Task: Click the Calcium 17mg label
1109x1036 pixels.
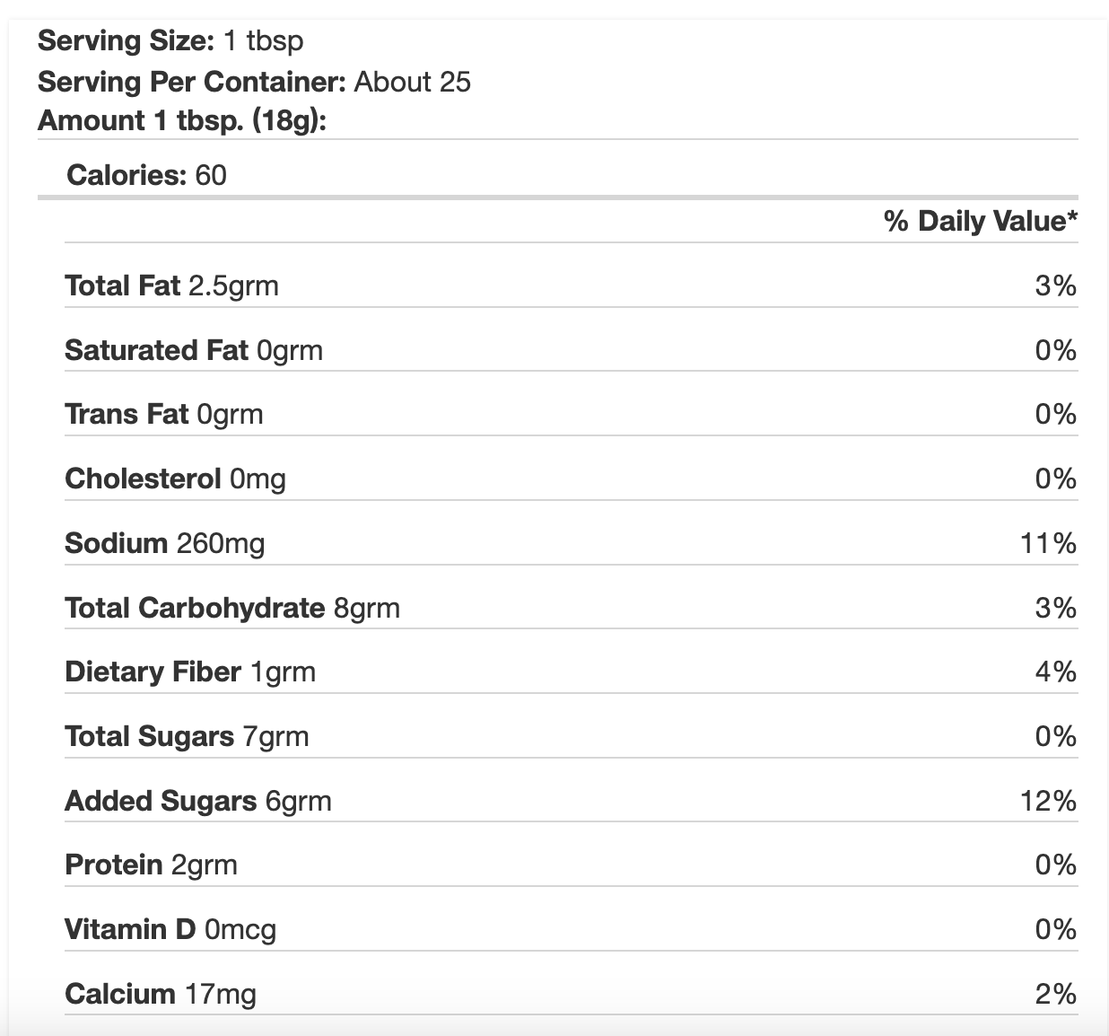Action: 161,994
